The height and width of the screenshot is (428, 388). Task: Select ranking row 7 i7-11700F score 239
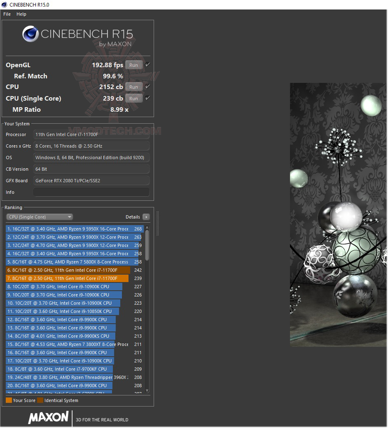(75, 278)
